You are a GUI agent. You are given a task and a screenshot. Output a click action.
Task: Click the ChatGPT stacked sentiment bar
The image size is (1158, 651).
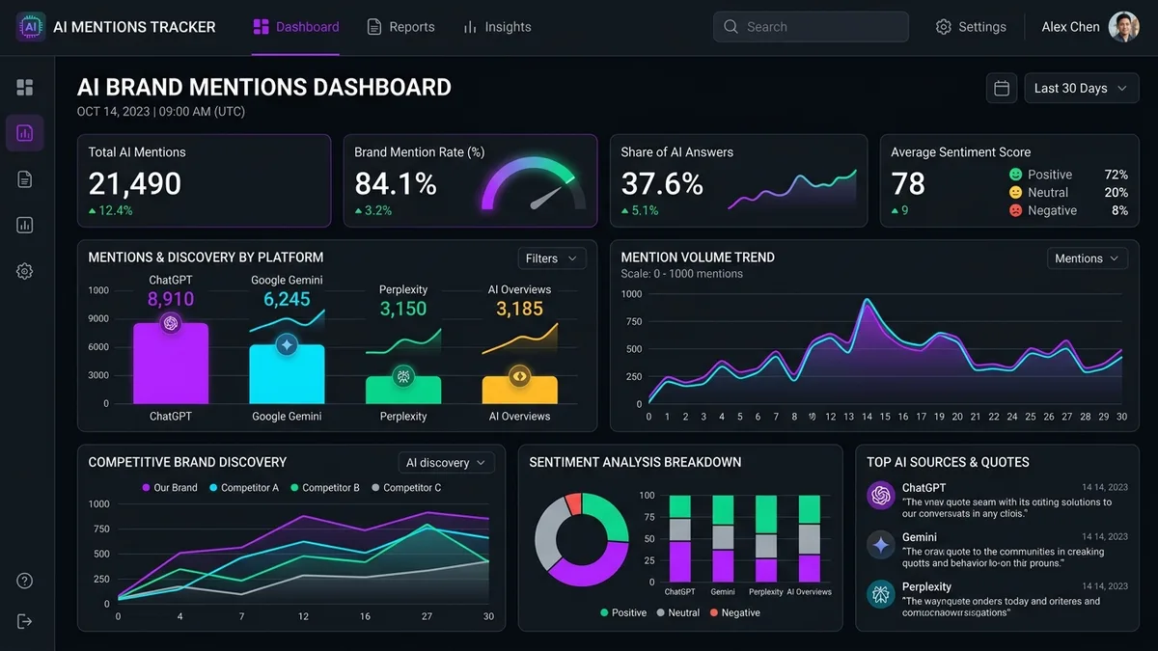tap(680, 539)
